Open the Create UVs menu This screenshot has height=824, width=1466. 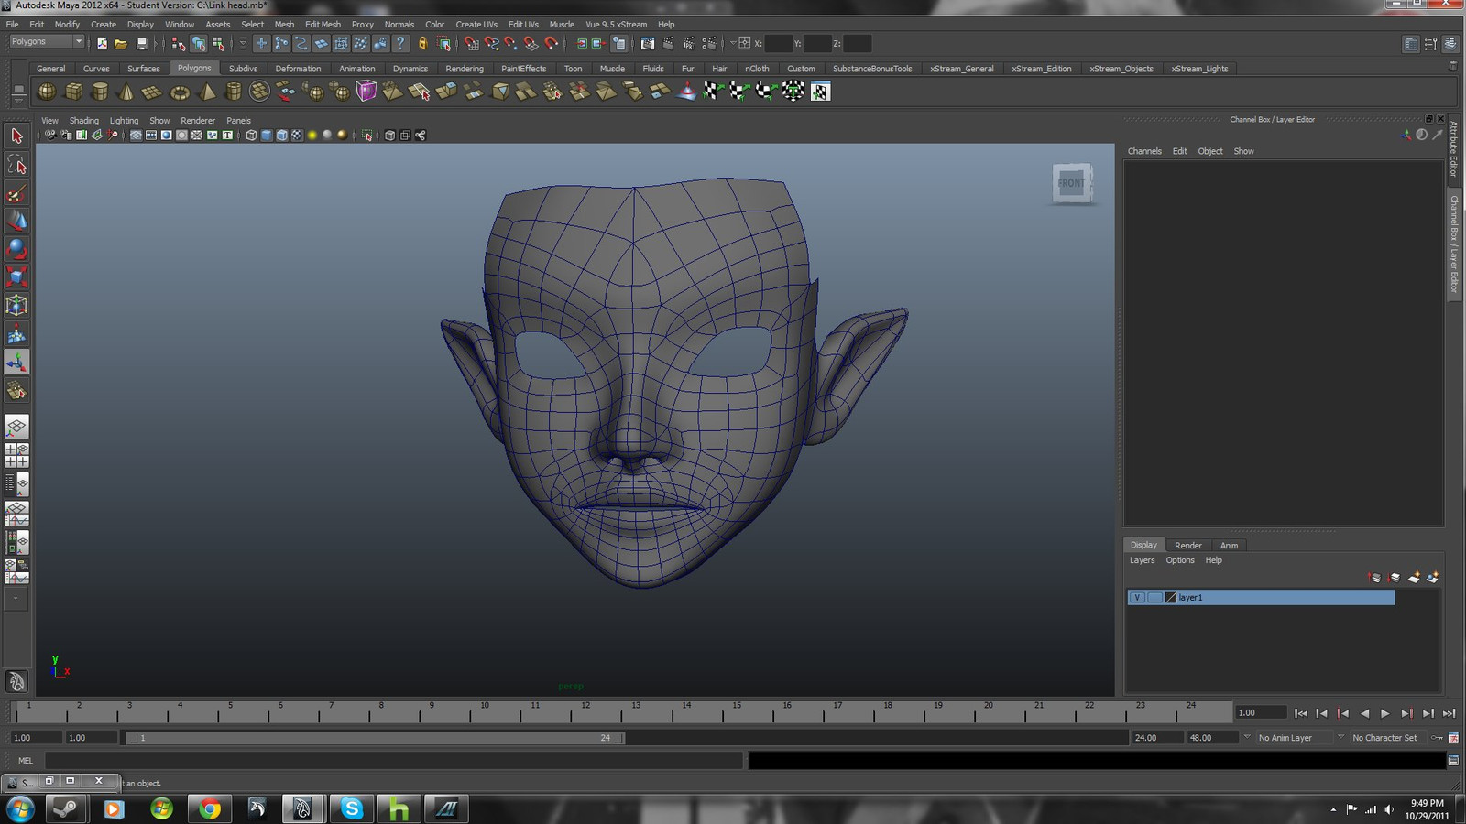tap(476, 25)
